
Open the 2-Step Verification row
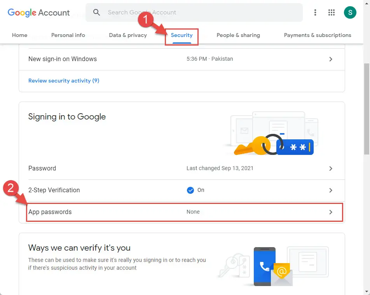coord(182,190)
